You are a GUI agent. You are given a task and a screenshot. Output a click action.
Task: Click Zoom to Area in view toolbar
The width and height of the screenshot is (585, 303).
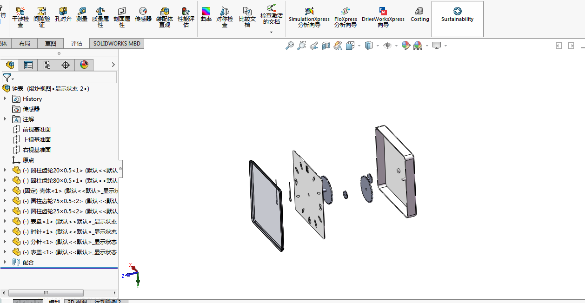click(x=302, y=46)
